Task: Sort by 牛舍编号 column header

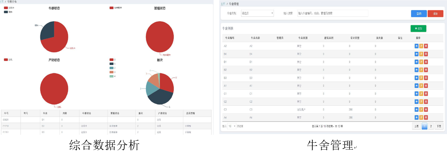Action: [229, 38]
